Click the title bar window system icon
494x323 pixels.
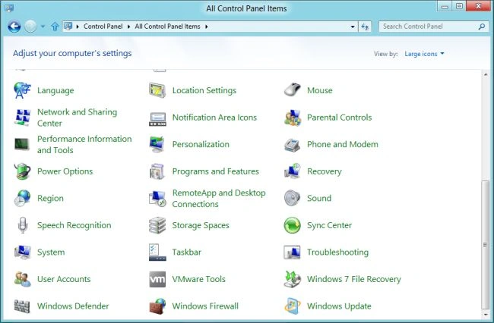click(9, 8)
